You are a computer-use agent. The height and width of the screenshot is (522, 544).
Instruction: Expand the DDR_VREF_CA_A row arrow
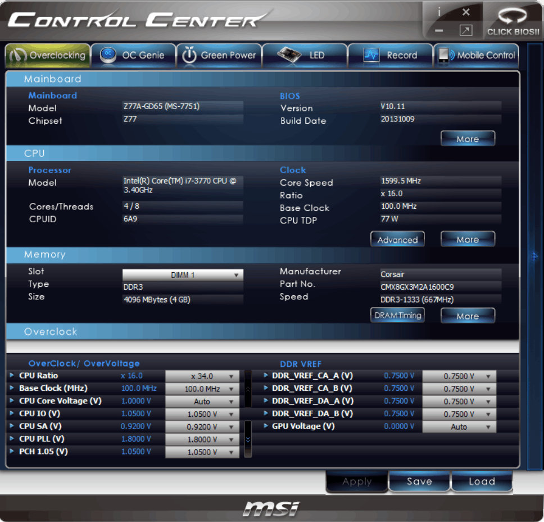tap(266, 375)
